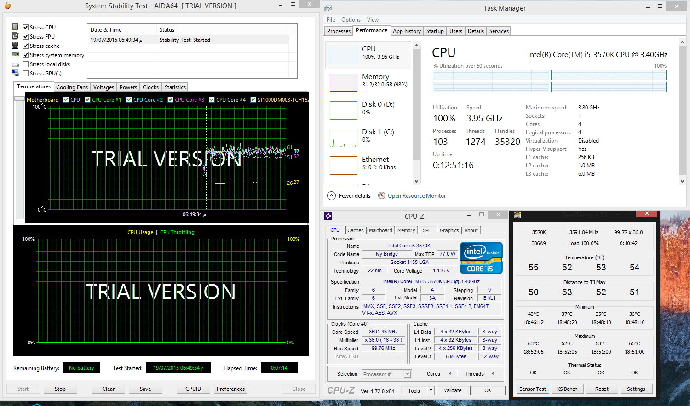Open the Tools dropdown arrow in CPU-Z
The height and width of the screenshot is (406, 690).
click(431, 390)
